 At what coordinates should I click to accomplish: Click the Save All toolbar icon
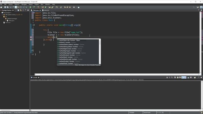point(8,7)
